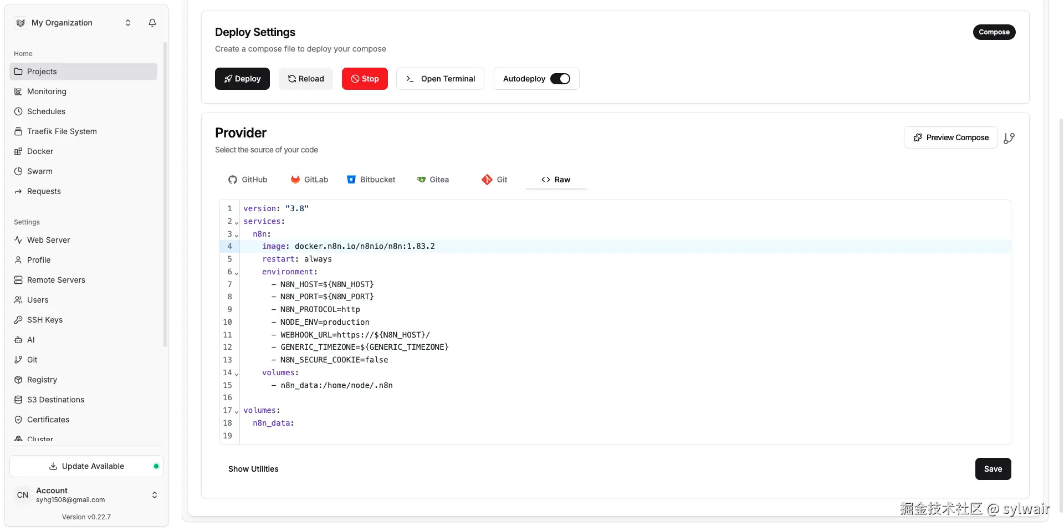The image size is (1064, 531).
Task: Fold the volumes section on line 14
Action: (237, 374)
